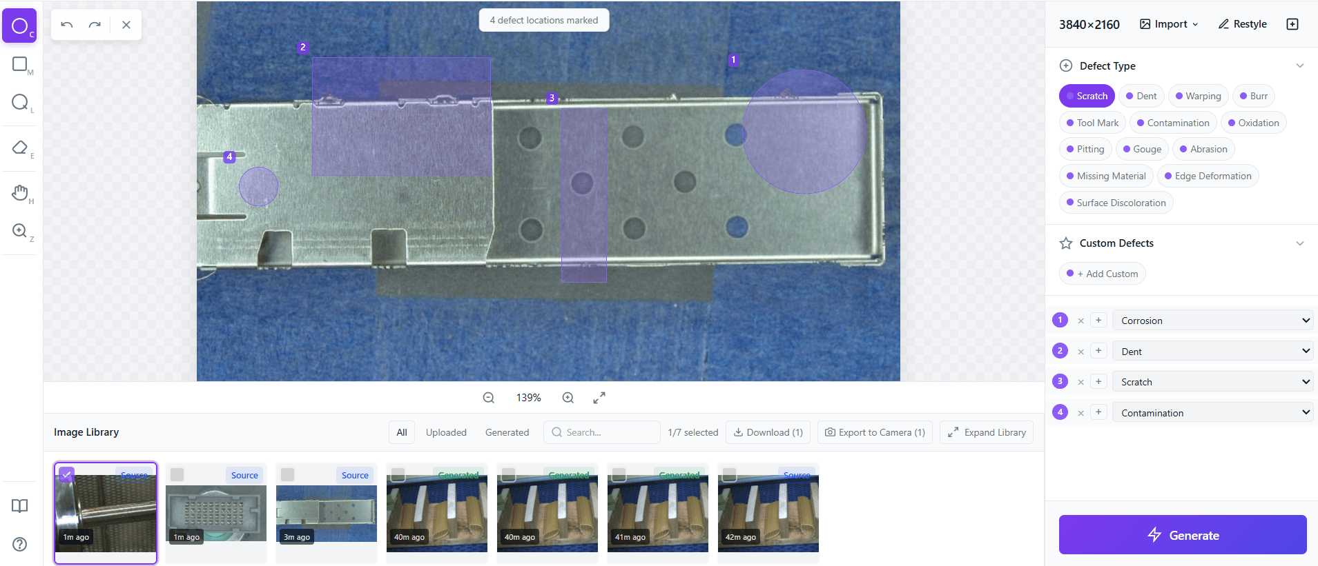
Task: Select the lasso selection tool
Action: (x=19, y=102)
